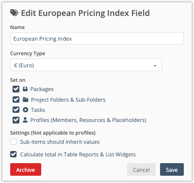Uncheck the Tasks checkbox
Screen dimensions: 194x183
16,110
